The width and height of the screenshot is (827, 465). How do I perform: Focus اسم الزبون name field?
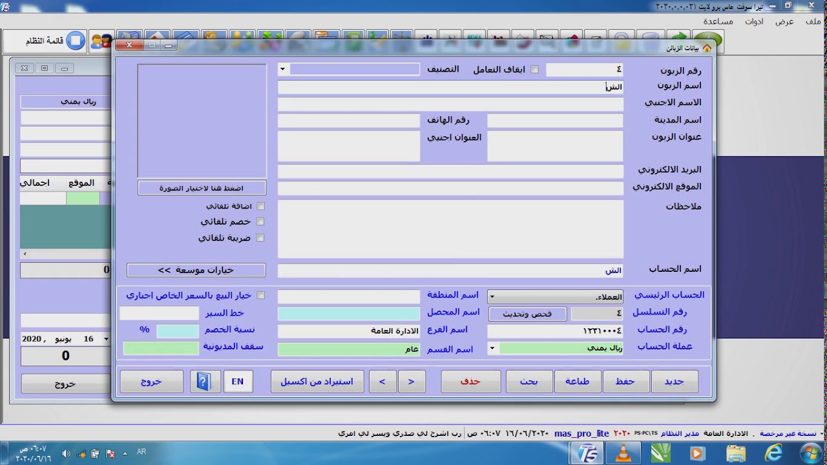coord(450,87)
